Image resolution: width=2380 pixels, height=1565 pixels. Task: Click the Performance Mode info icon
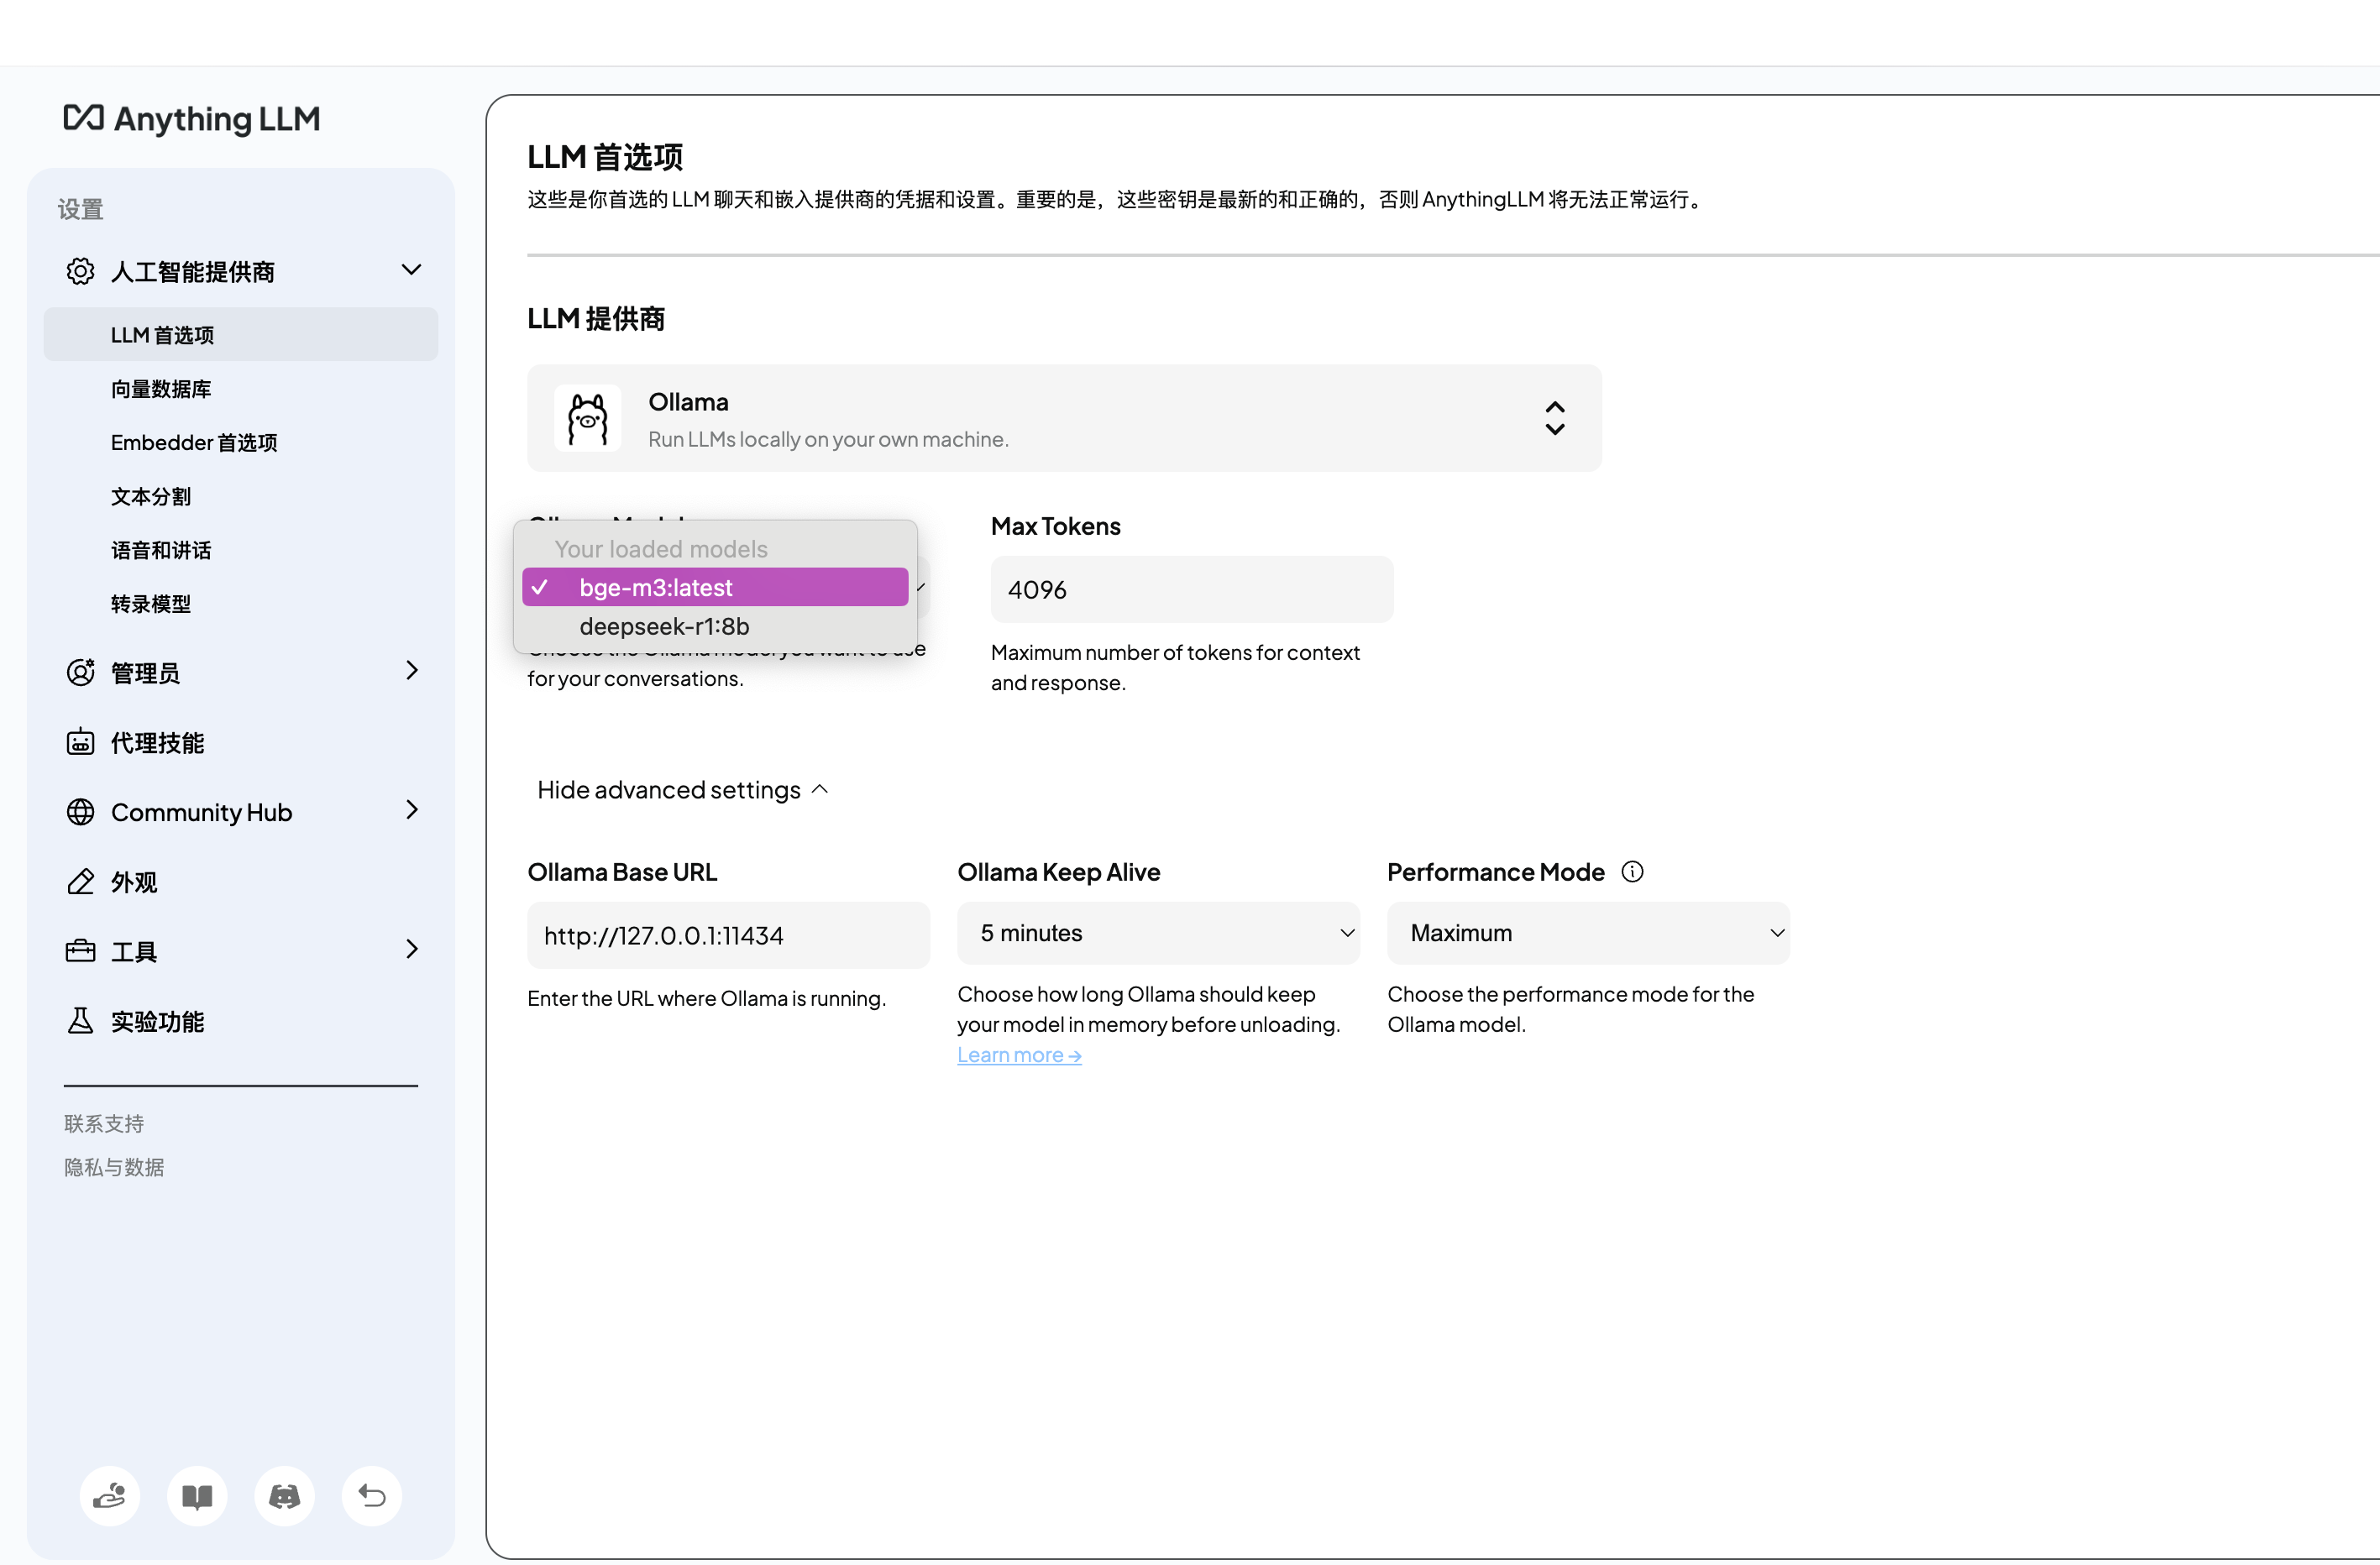coord(1632,872)
